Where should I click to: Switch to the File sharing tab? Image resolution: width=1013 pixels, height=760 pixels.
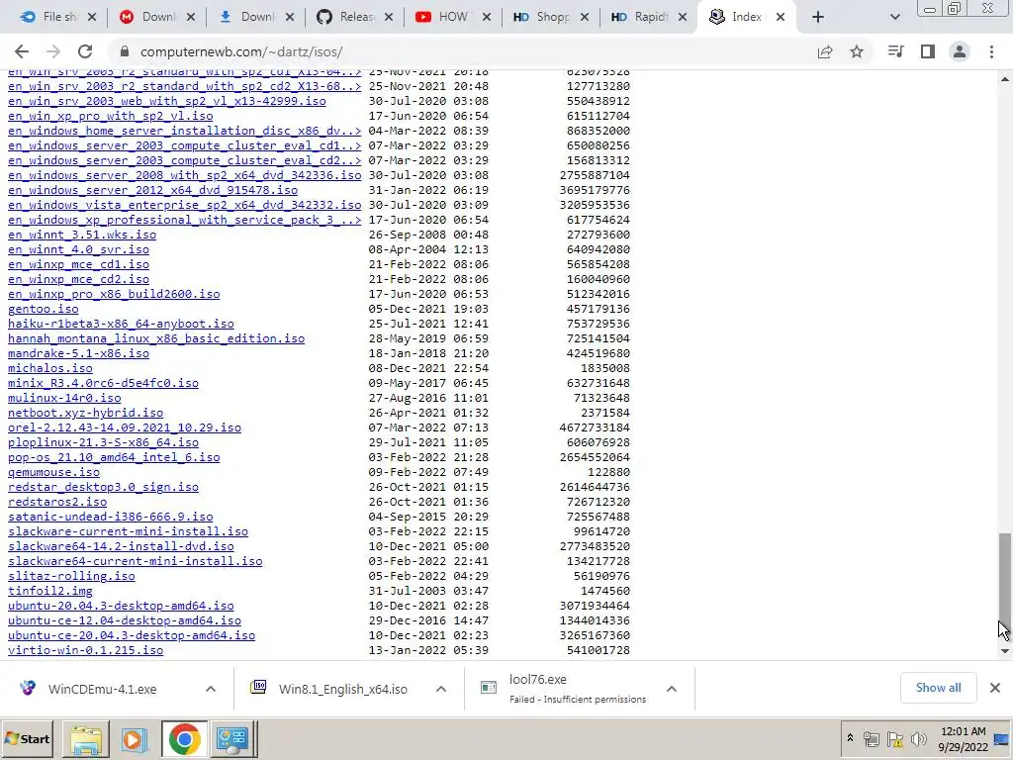(58, 18)
